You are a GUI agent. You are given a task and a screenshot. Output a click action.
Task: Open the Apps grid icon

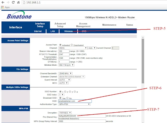tap(2, 7)
